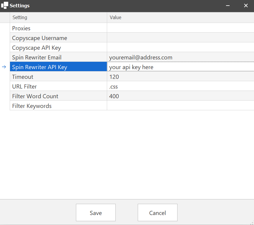
Task: Close the Settings window
Action: point(246,6)
